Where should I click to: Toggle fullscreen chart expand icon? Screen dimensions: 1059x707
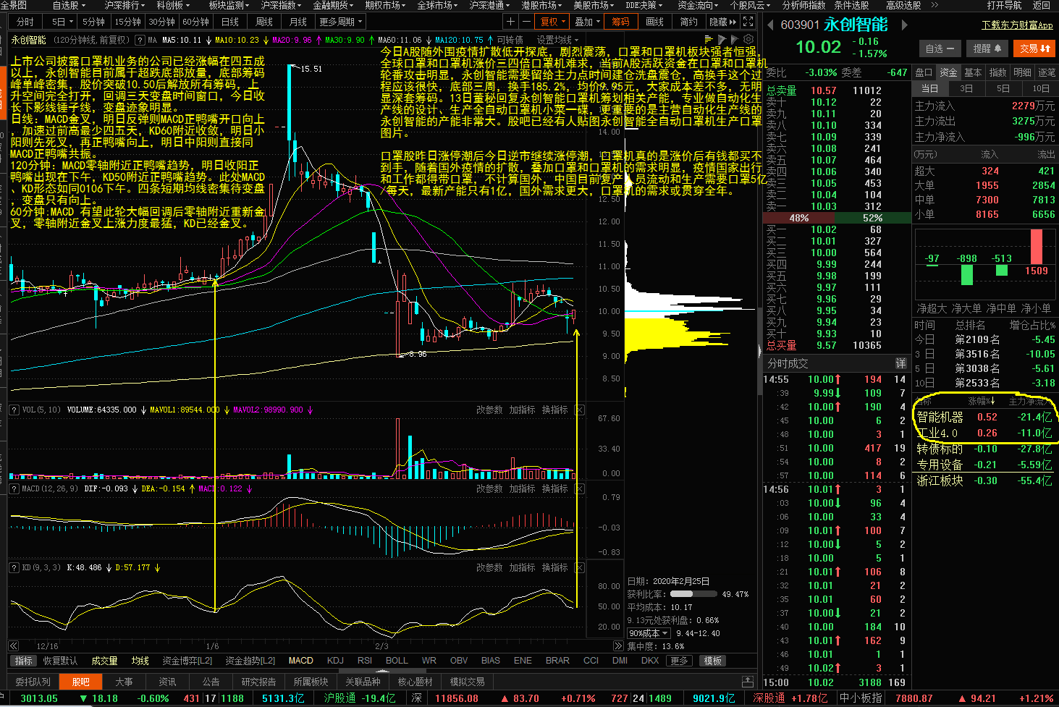(748, 22)
